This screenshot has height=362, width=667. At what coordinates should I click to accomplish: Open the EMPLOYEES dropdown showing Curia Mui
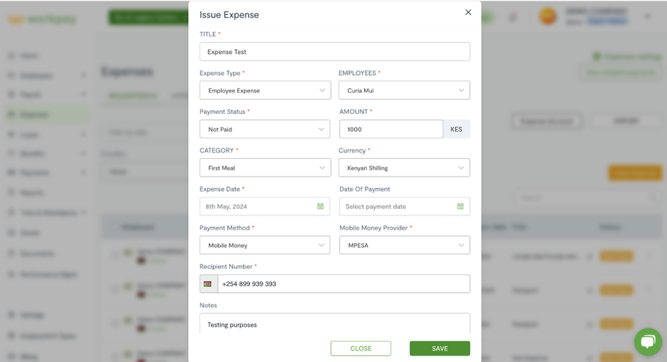pos(404,90)
